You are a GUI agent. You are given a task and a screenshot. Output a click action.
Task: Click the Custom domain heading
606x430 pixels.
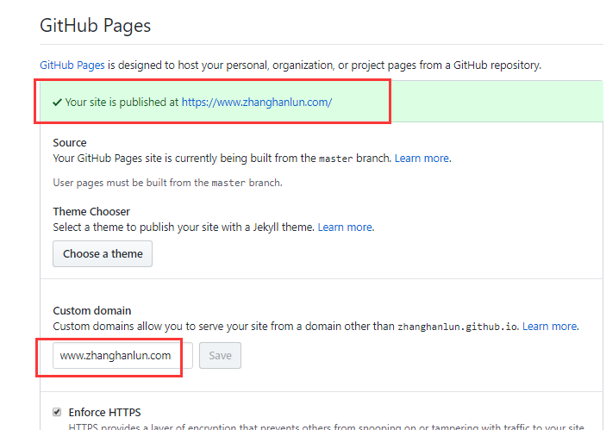[x=92, y=310]
